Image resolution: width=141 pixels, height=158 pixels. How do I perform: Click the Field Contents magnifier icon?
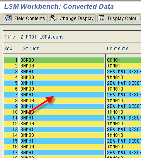coord(8,18)
